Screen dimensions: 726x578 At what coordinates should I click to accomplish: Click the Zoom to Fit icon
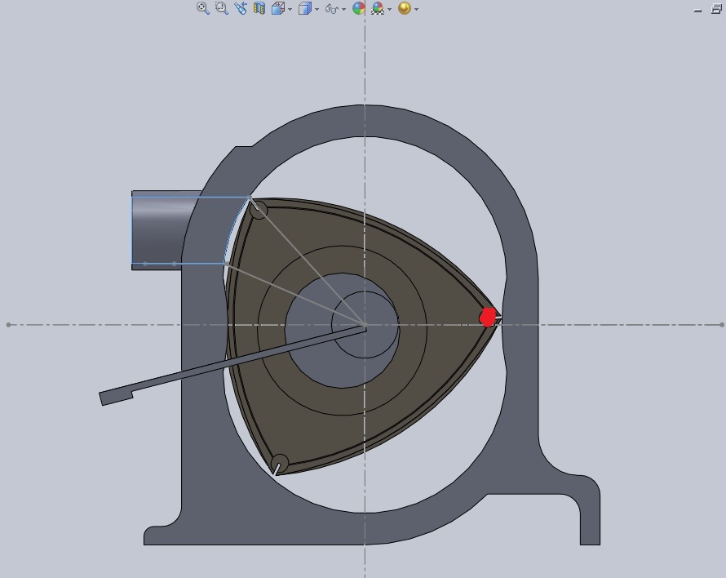tap(202, 8)
